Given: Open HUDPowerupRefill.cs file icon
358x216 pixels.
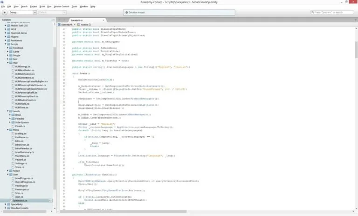Looking at the screenshot, I should coord(13,93).
